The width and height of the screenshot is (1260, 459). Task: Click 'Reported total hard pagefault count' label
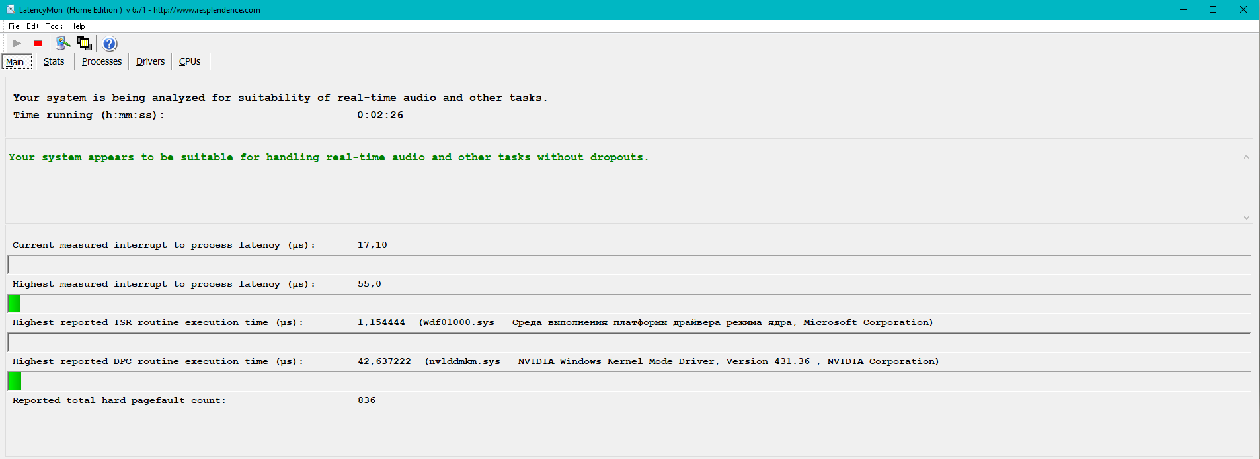[x=119, y=400]
